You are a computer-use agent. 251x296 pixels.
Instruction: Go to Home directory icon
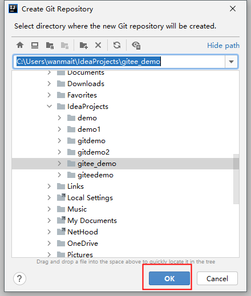point(20,45)
